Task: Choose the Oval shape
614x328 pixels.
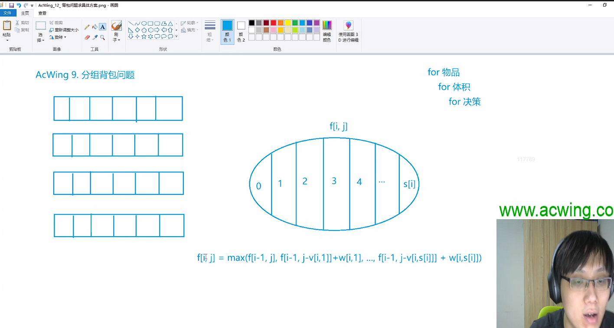Action: (x=144, y=23)
